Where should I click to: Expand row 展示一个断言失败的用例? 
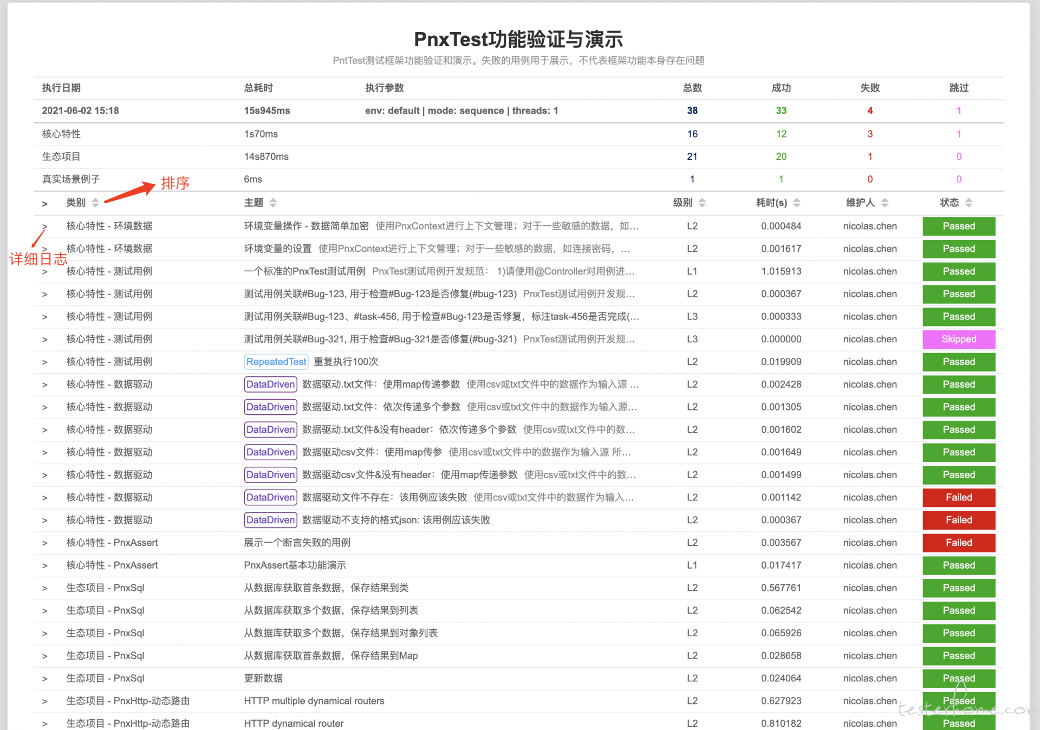(x=45, y=543)
